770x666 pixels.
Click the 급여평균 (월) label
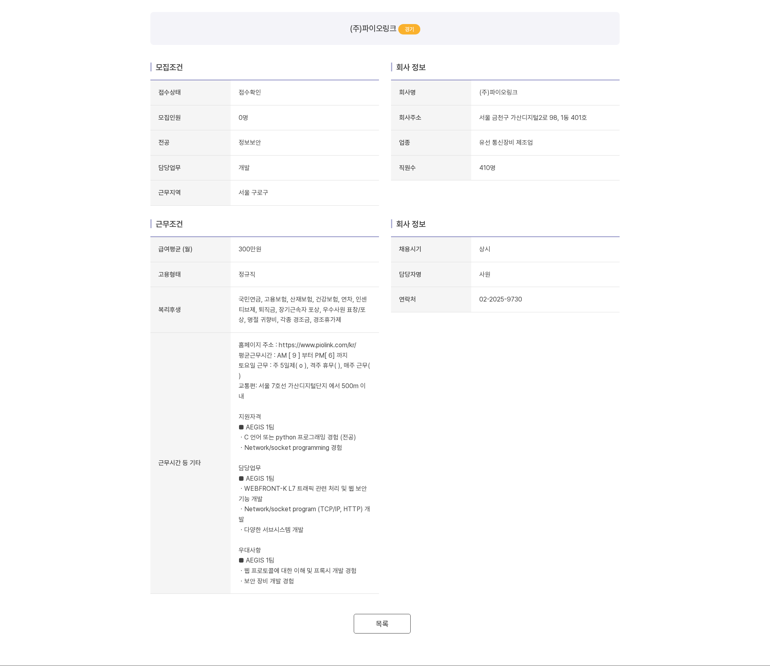tap(175, 249)
